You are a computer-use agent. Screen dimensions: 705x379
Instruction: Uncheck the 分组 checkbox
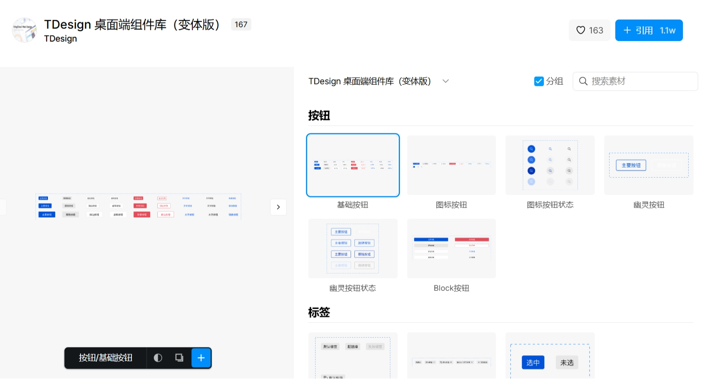[x=539, y=81]
